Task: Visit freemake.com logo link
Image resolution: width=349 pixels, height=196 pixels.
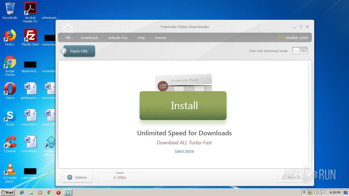Action: pos(293,38)
